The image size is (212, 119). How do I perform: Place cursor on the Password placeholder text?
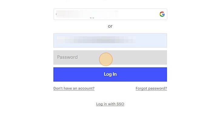point(67,57)
